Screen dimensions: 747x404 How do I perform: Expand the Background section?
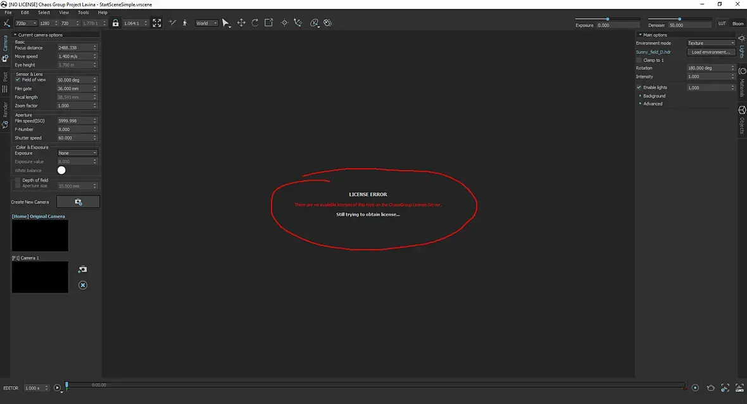[x=652, y=95]
